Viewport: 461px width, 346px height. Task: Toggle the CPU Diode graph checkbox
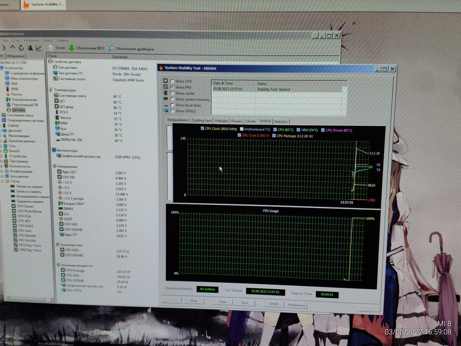click(x=323, y=130)
